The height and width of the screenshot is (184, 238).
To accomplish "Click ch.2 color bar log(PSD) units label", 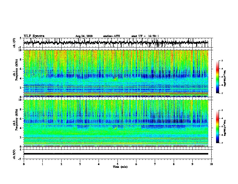I will click(225, 128).
